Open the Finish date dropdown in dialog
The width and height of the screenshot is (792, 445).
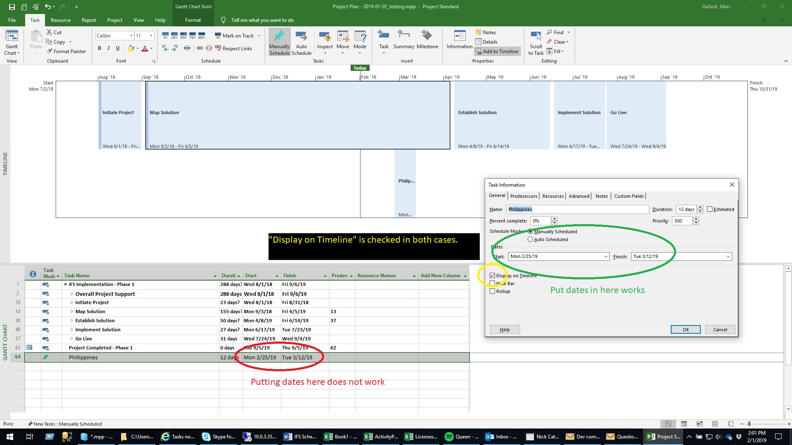[x=728, y=257]
